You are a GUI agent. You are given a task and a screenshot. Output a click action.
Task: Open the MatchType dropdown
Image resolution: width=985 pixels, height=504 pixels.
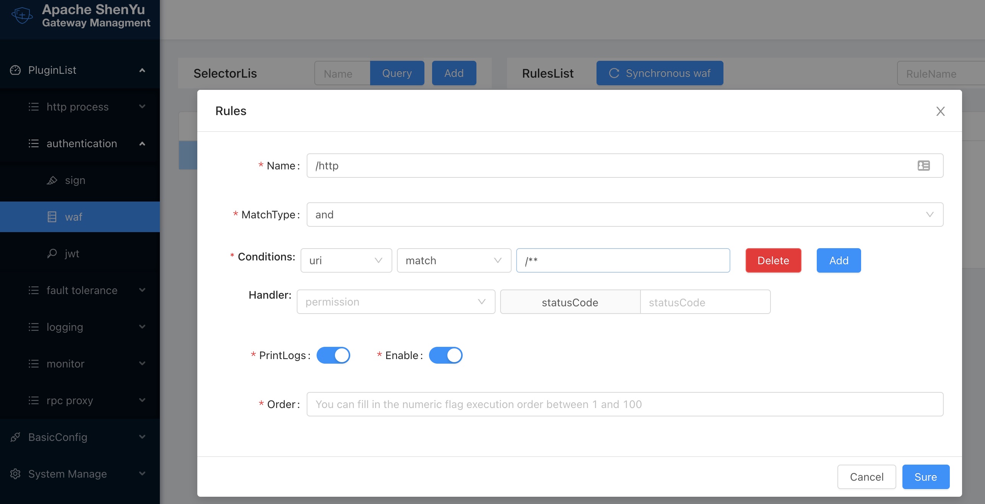(624, 215)
